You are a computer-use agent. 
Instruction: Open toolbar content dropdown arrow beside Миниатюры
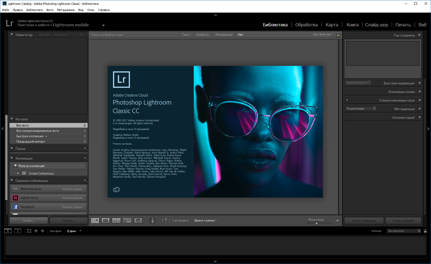pyautogui.click(x=337, y=221)
